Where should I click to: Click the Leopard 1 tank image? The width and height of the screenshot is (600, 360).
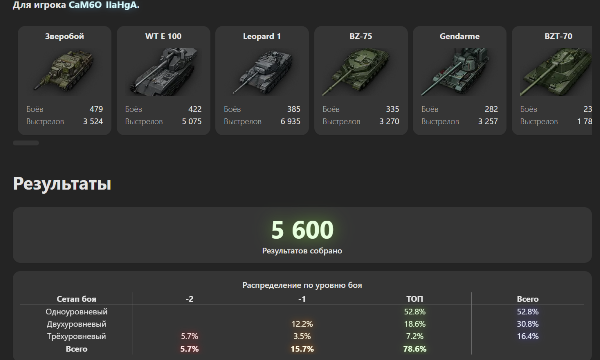pyautogui.click(x=262, y=72)
